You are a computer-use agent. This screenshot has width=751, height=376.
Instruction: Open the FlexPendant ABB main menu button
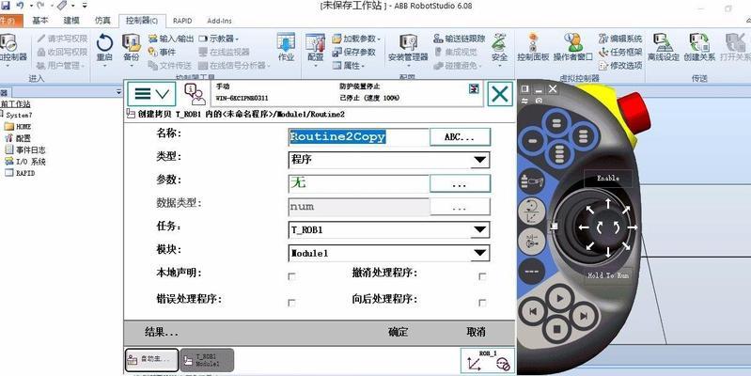pyautogui.click(x=151, y=93)
